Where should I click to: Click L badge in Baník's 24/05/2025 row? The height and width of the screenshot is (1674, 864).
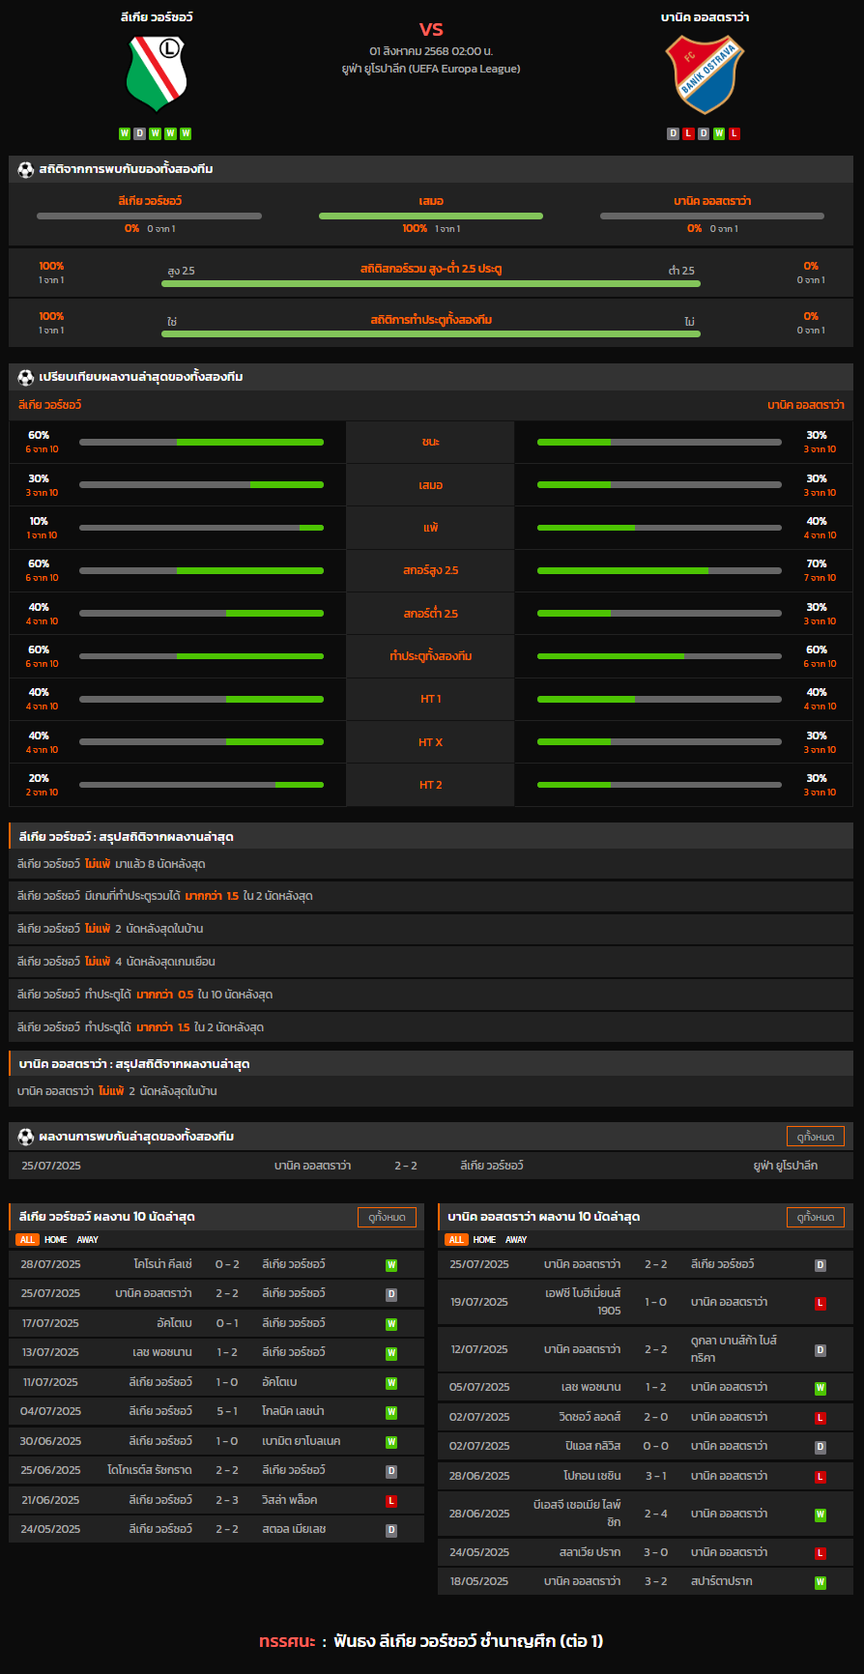821,1553
